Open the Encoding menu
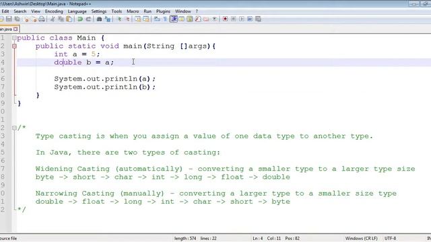Screen dimensions: 431x242 tap(54, 11)
